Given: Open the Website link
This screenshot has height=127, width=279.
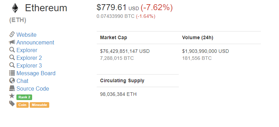Looking at the screenshot, I should click(26, 35).
